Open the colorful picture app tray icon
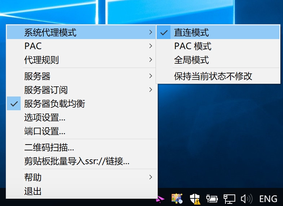 tap(177, 198)
